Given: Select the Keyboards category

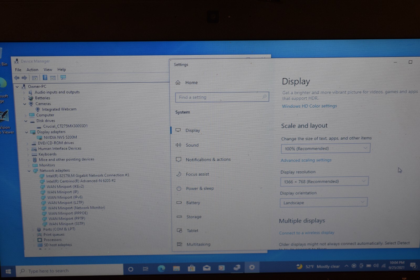Looking at the screenshot, I should [x=48, y=154].
